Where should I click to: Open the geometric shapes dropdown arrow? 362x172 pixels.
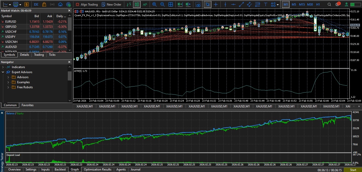click(x=278, y=4)
